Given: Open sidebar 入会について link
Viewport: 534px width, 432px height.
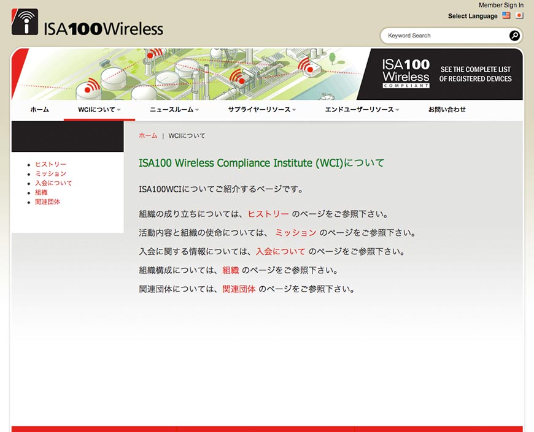Looking at the screenshot, I should (x=53, y=183).
